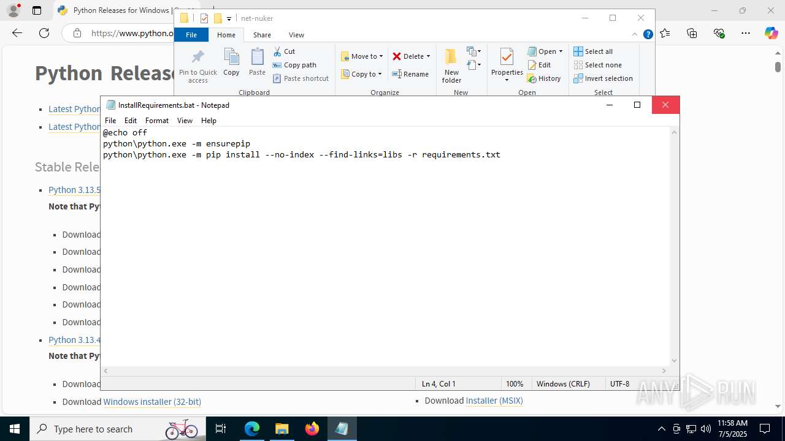Click Copy path in the ribbon
This screenshot has height=441, width=785.
coord(294,65)
